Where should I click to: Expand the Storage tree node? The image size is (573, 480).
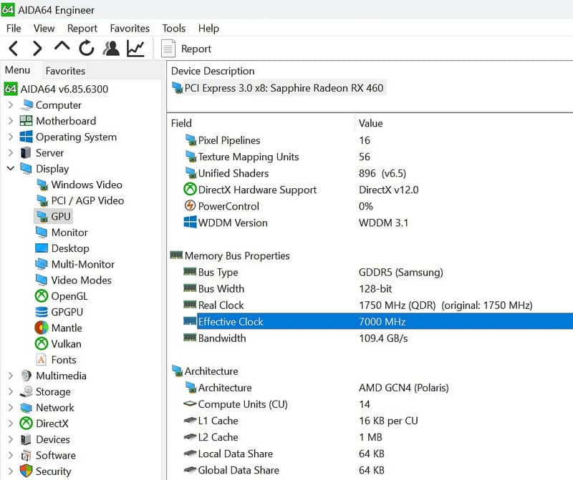point(11,391)
